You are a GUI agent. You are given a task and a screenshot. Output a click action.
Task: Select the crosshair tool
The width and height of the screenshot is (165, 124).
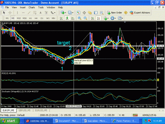(10, 13)
